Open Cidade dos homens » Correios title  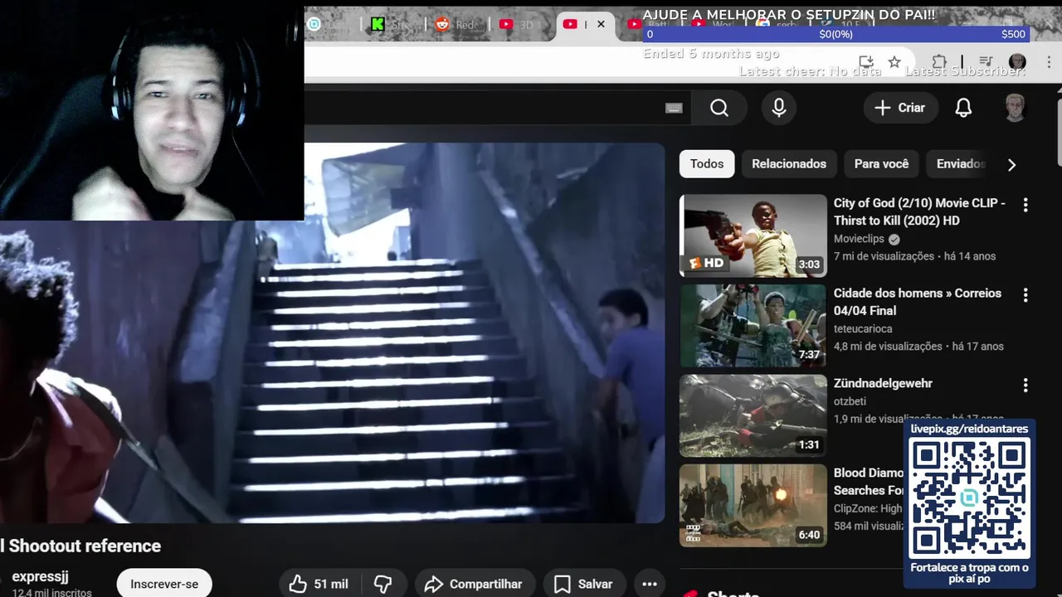[918, 302]
